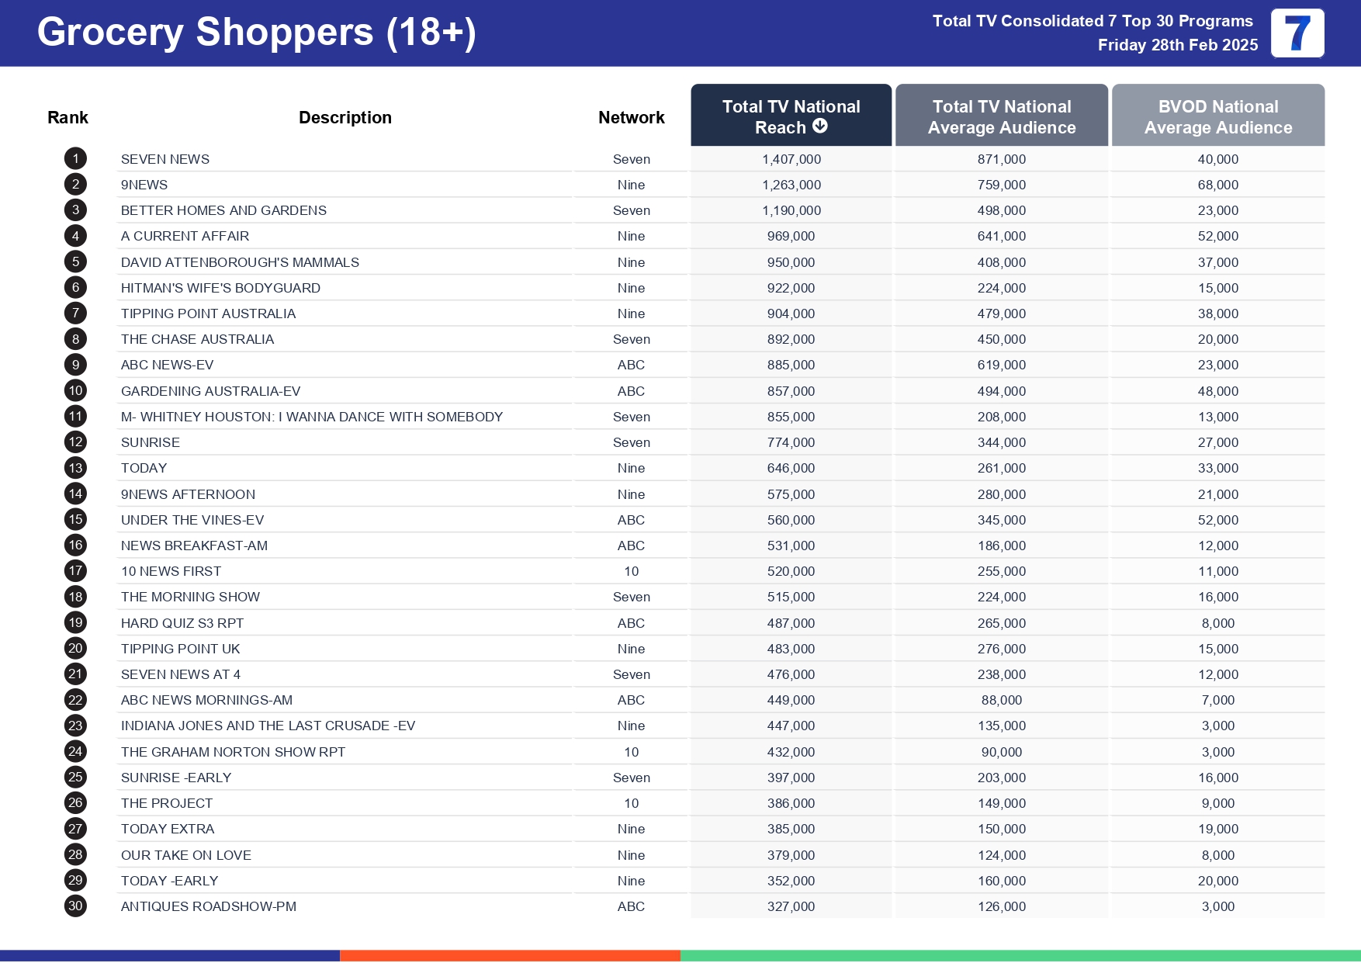Select the rank 30 badge
Image resolution: width=1361 pixels, height=963 pixels.
click(x=75, y=906)
